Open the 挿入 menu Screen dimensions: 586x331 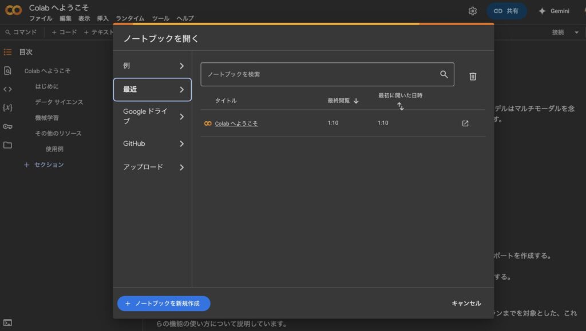click(103, 18)
